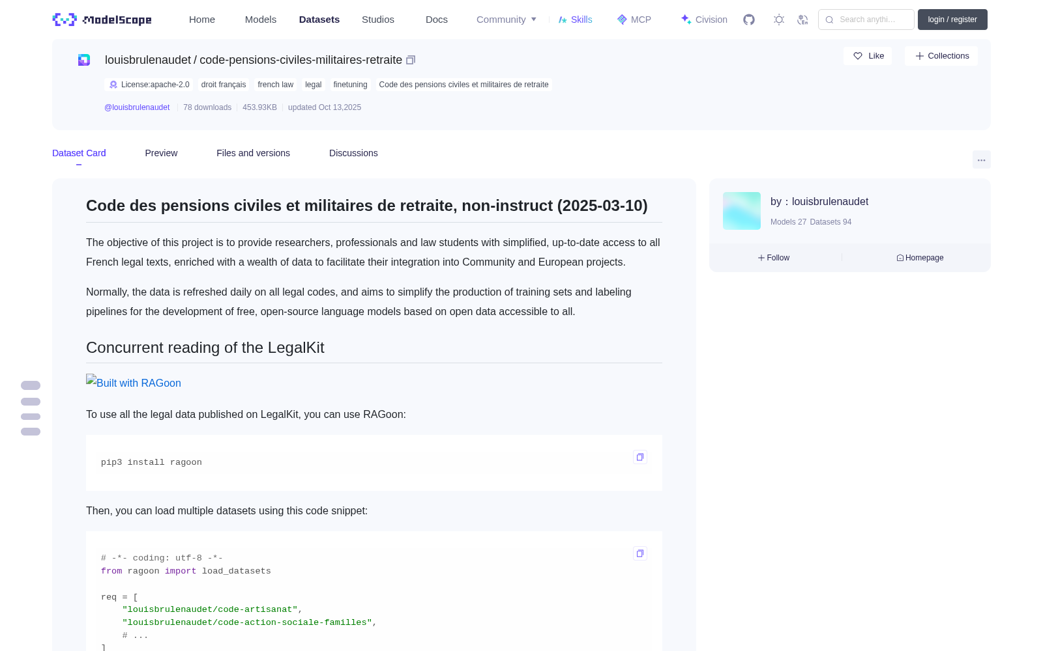Expand the Community dropdown menu

point(507,20)
